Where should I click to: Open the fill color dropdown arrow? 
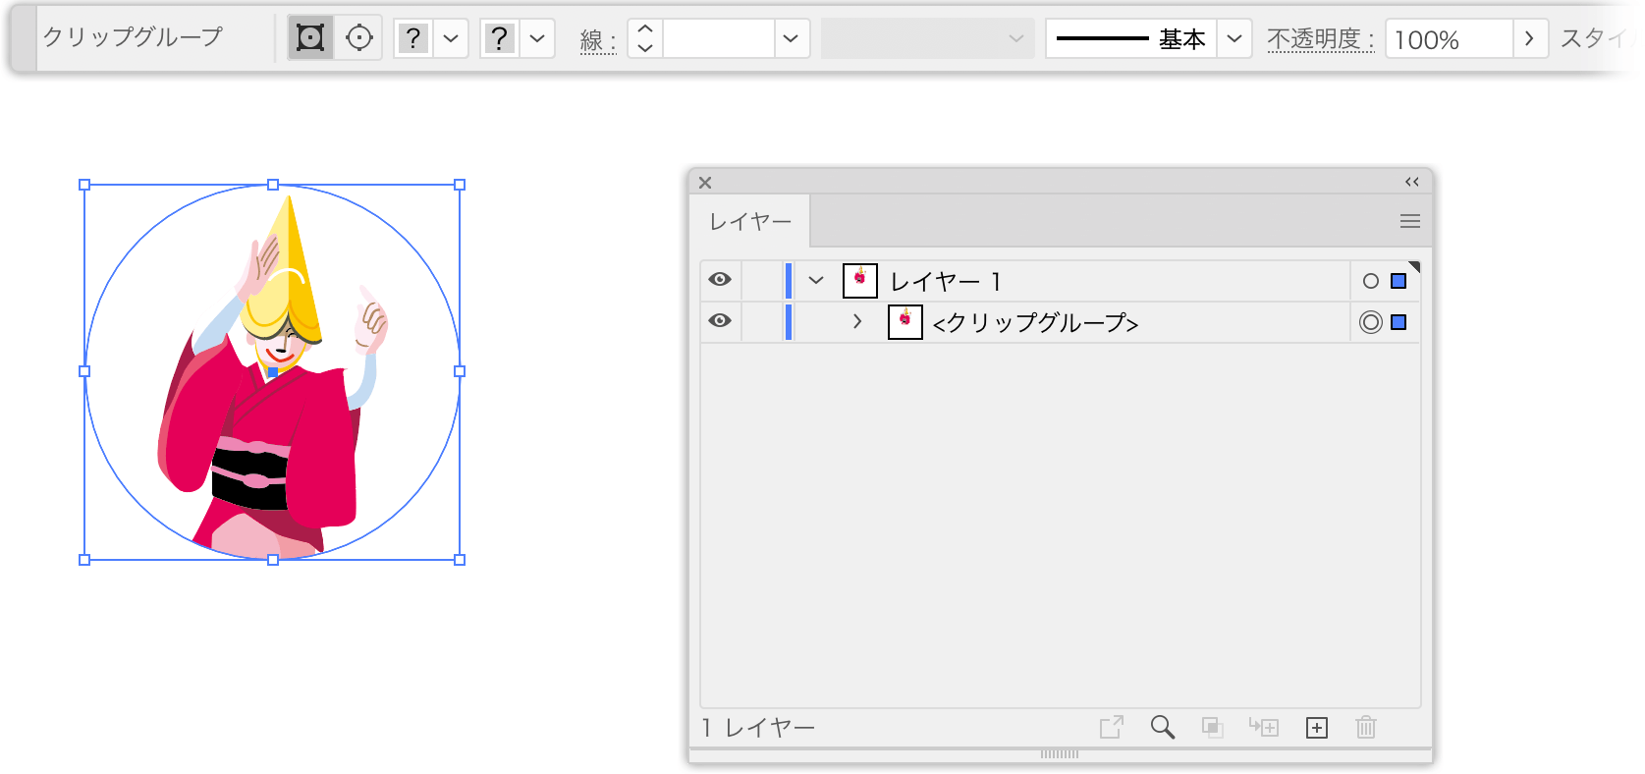(451, 38)
